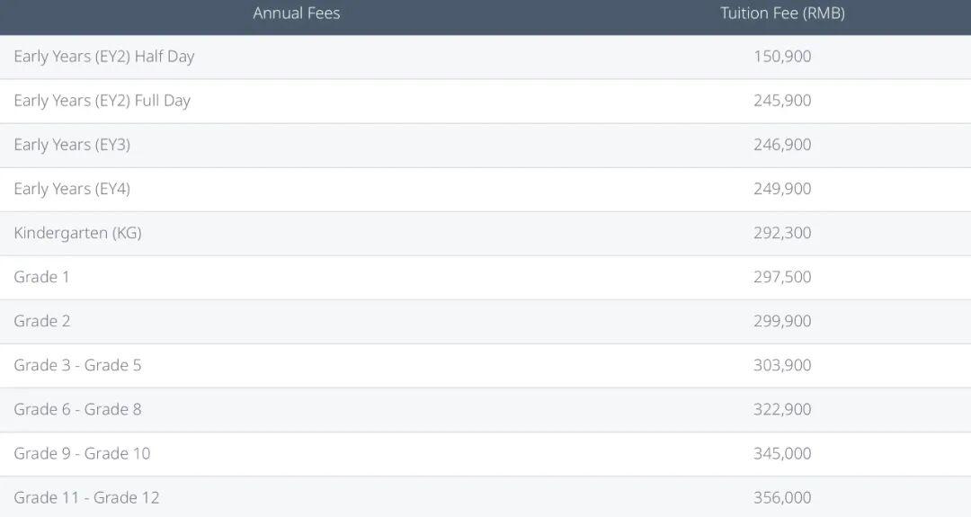This screenshot has width=971, height=517.
Task: Click the 299,900 fee for Grade 2
Action: [x=782, y=321]
